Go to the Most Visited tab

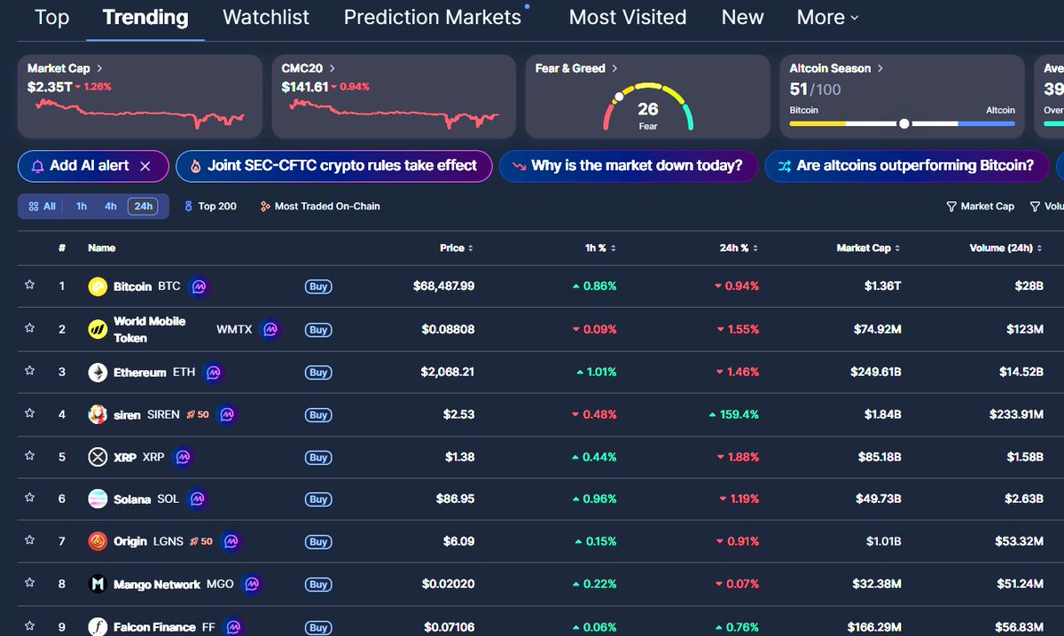pos(628,17)
